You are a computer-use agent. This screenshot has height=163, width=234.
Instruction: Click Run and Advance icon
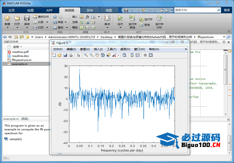tap(132, 18)
